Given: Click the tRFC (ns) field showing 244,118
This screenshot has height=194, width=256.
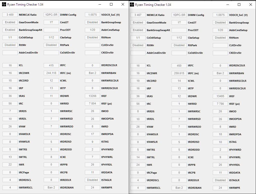Looking at the screenshot, I should (x=51, y=73).
